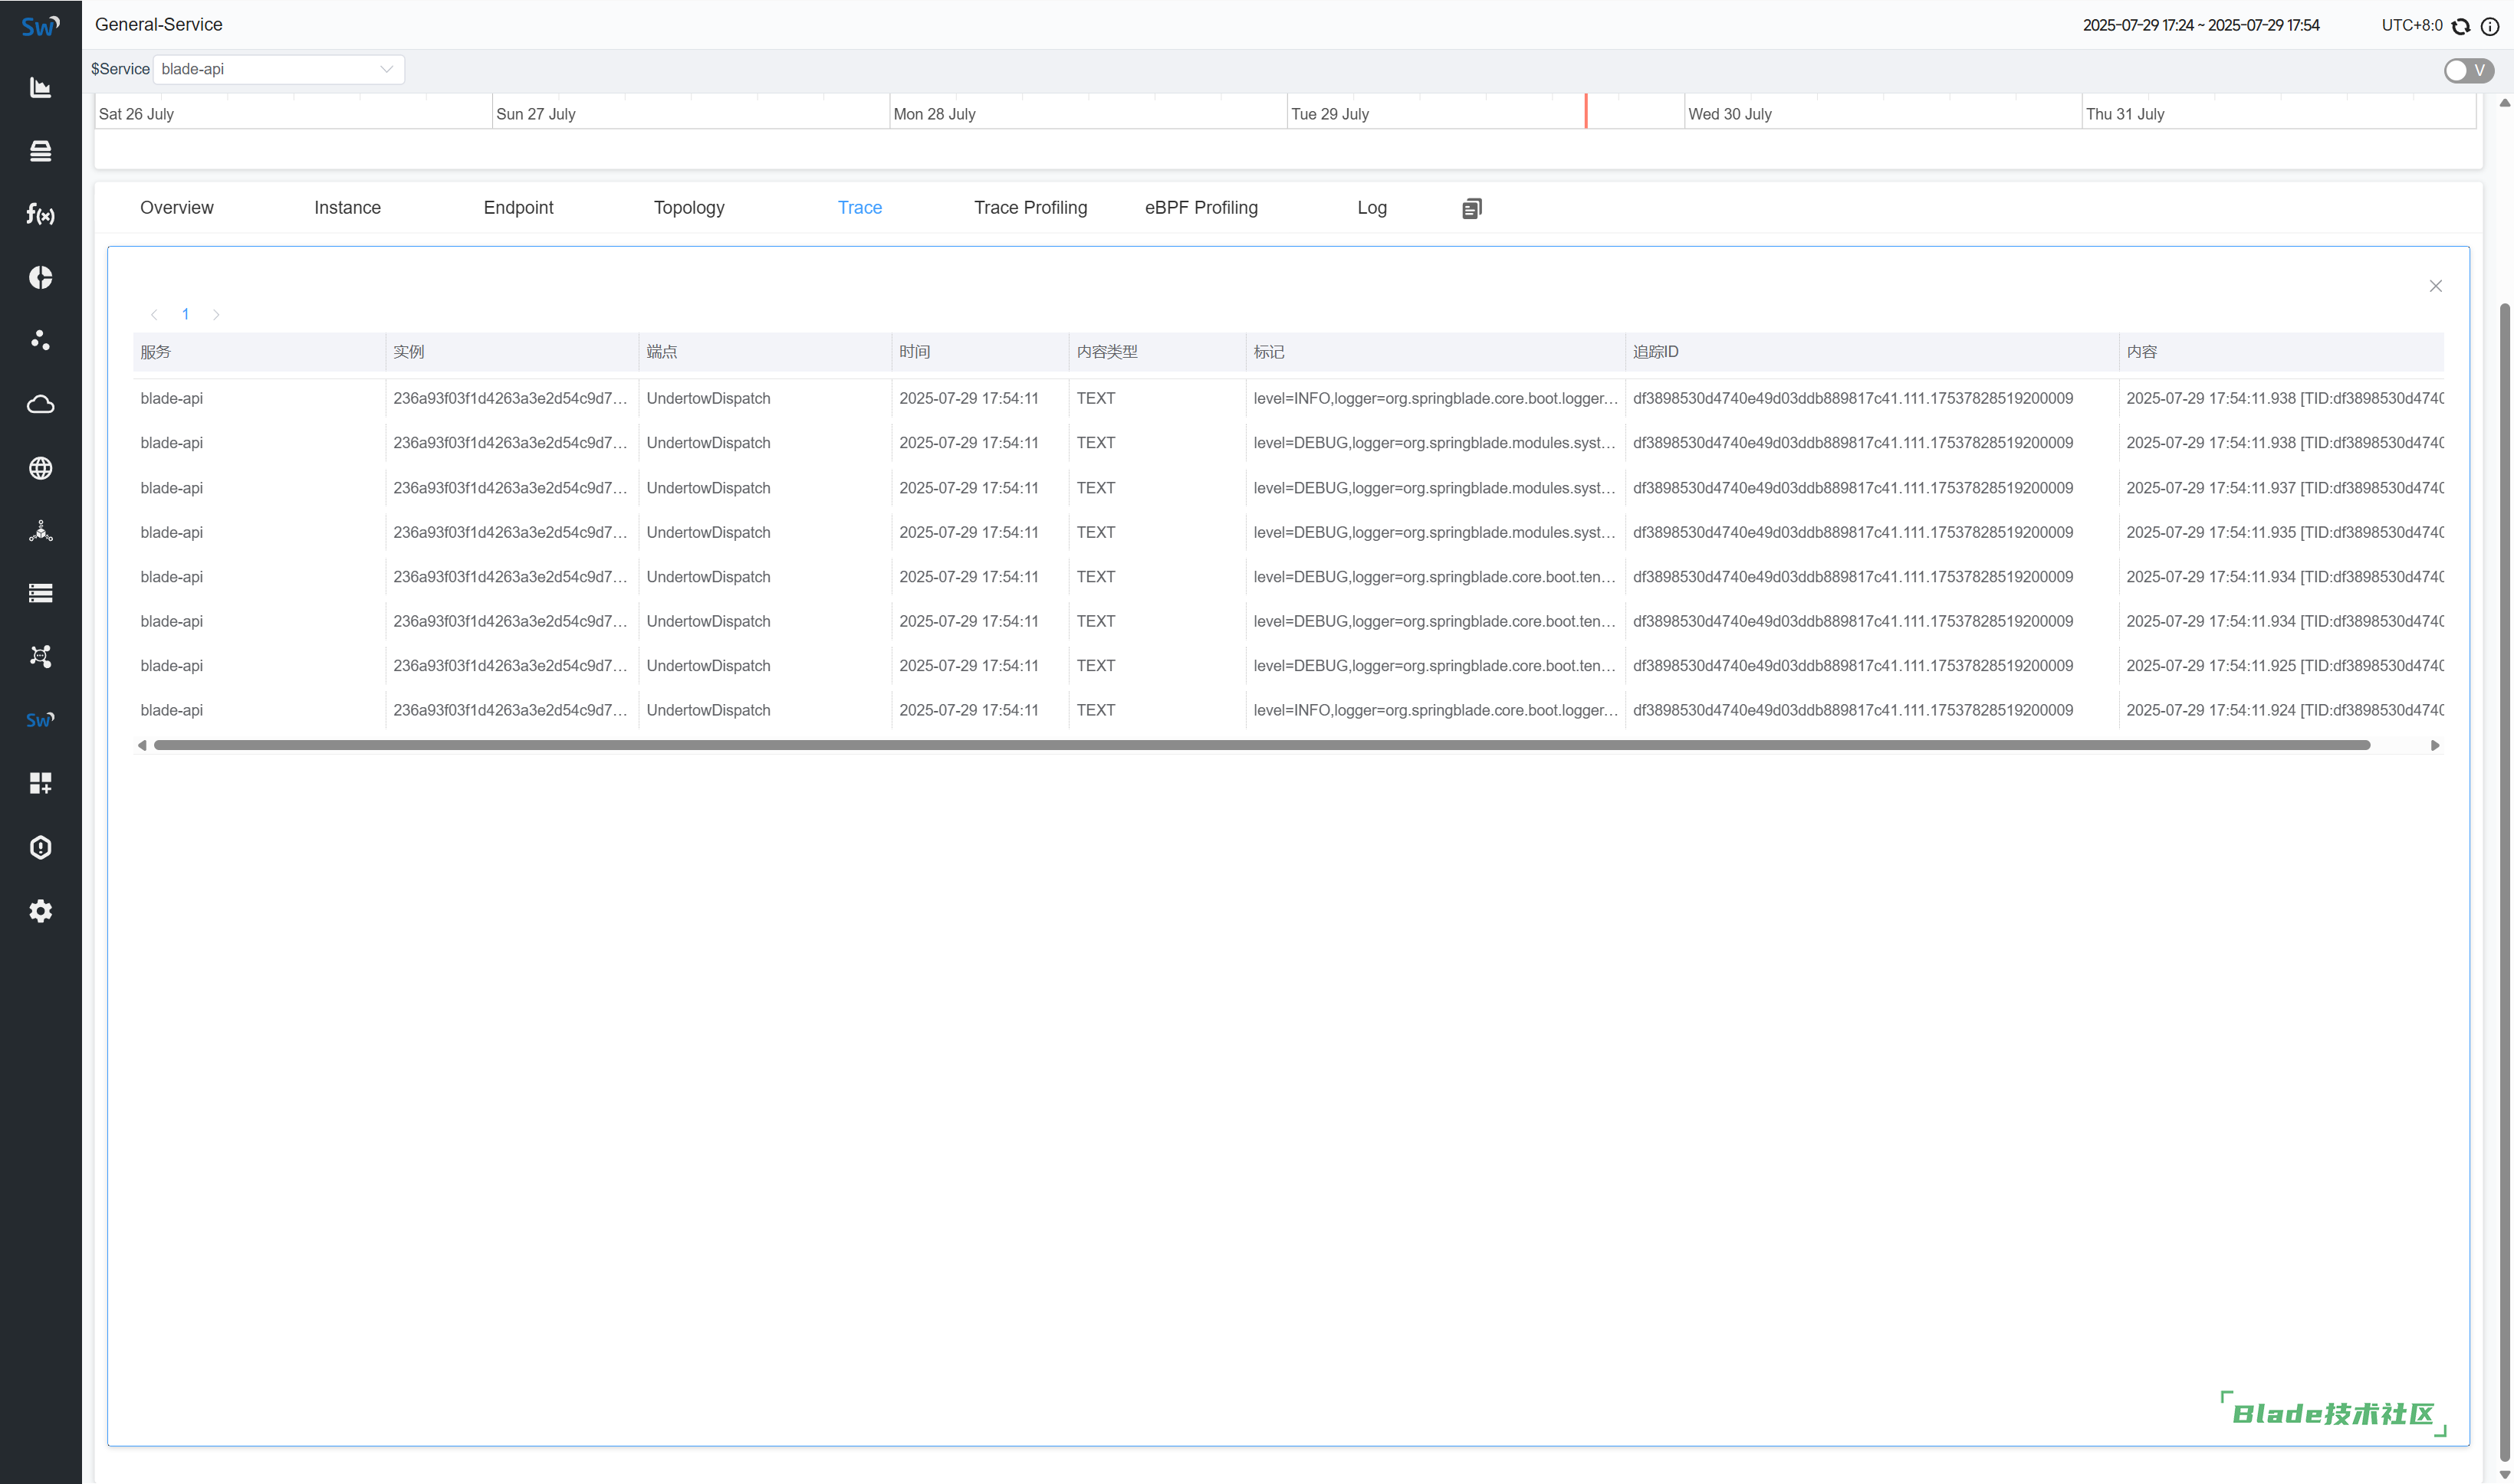Open the settings gear sidebar icon

point(40,911)
